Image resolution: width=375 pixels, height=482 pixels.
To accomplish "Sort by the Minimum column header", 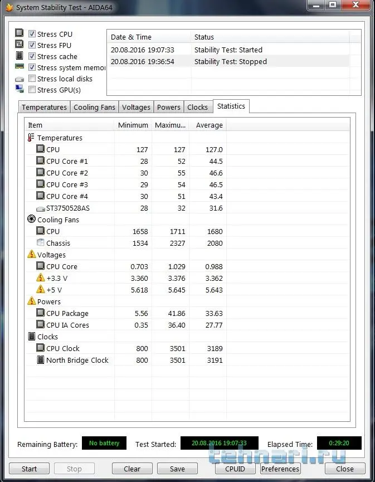I will (x=133, y=125).
